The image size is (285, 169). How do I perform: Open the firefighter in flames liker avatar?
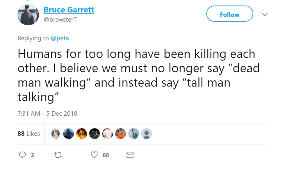click(82, 134)
